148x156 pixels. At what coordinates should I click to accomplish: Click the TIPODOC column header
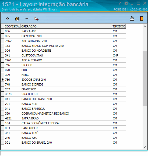(119, 26)
